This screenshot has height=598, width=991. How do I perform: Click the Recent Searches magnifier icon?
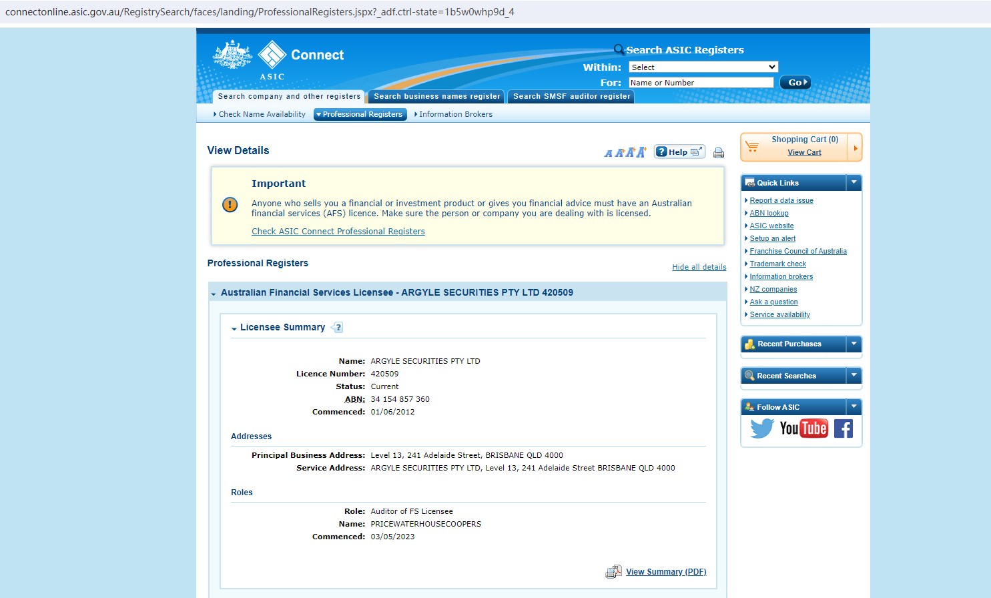pyautogui.click(x=749, y=376)
